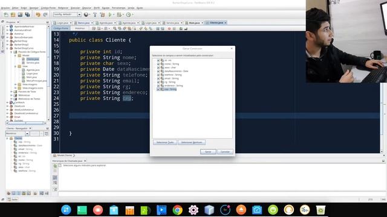Expand the BarberShop2 project node
This screenshot has width=387, height=217.
point(8,45)
